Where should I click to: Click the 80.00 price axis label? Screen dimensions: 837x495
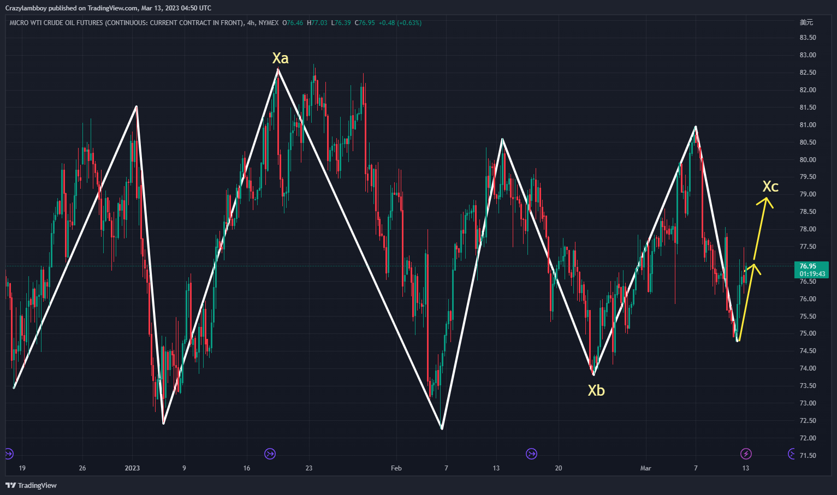click(x=808, y=160)
